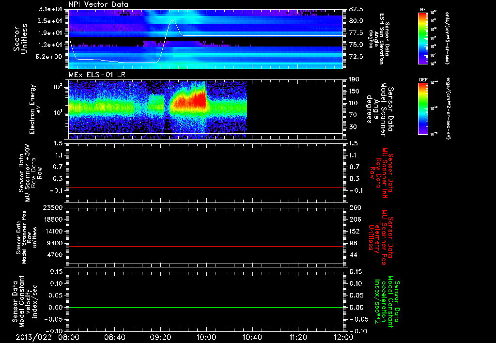The width and height of the screenshot is (496, 343).
Task: Click the Electron Energy eV axis label
Action: [x=35, y=109]
